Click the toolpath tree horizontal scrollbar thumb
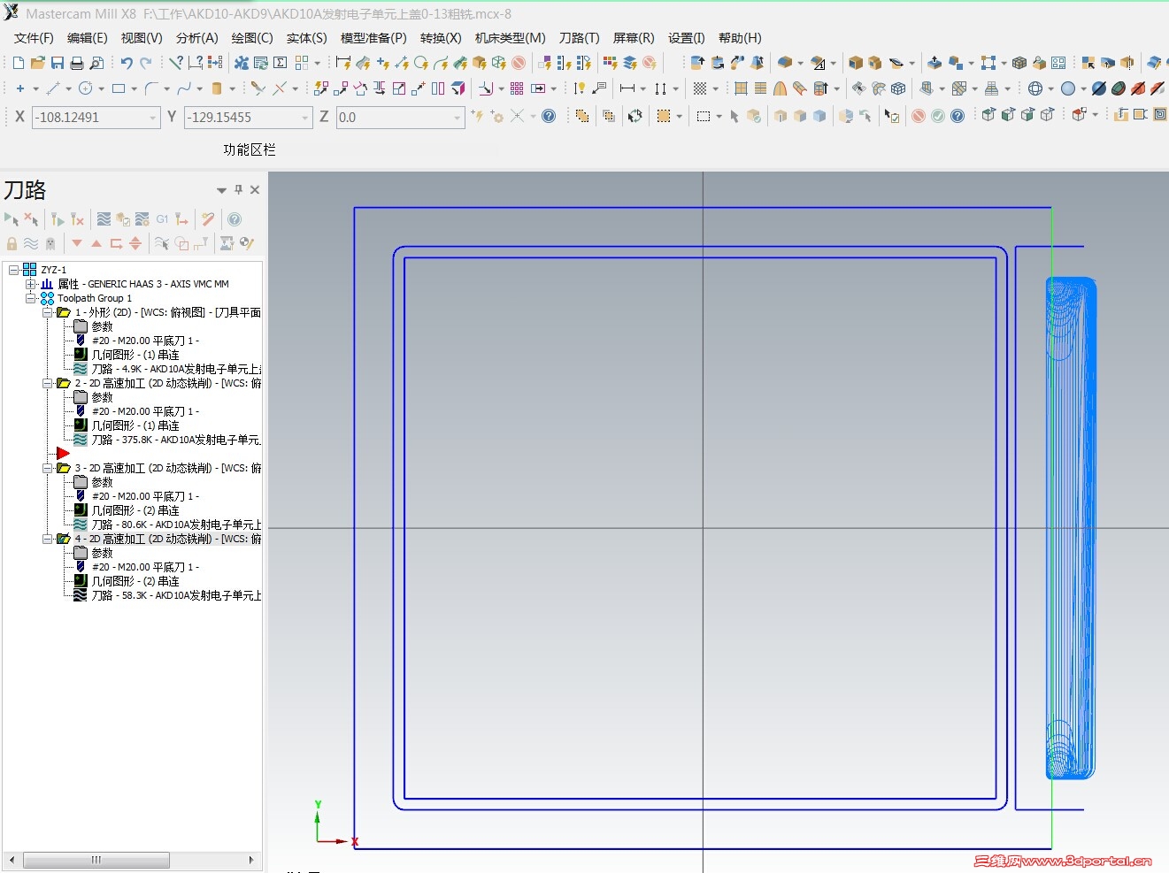 96,860
